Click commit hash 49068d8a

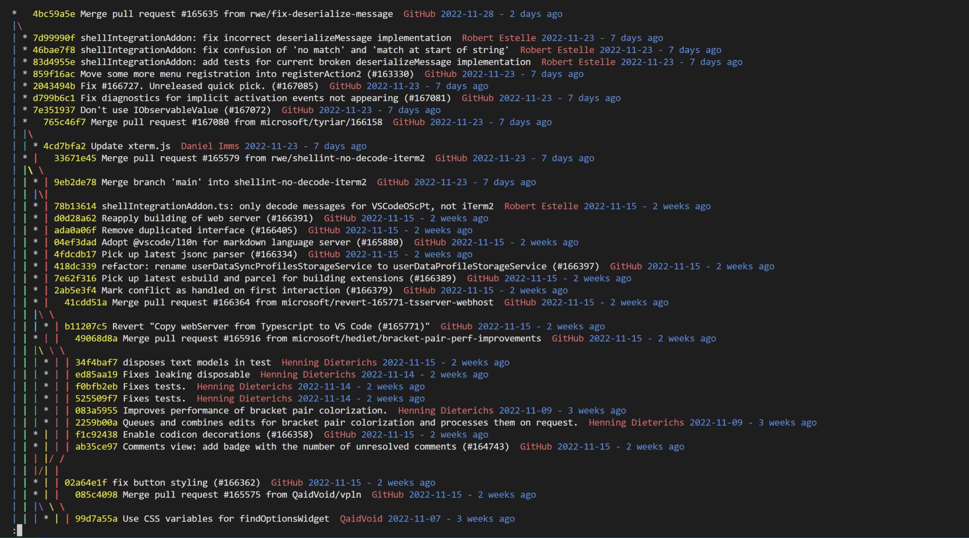click(96, 339)
